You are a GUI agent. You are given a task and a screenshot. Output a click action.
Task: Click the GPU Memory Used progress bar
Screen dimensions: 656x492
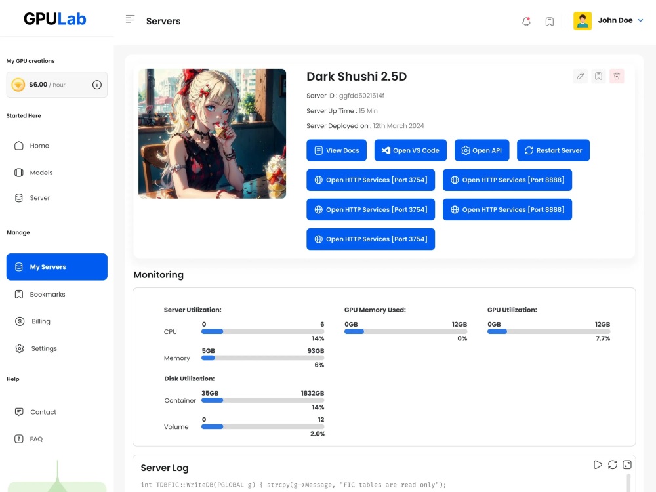pos(406,331)
